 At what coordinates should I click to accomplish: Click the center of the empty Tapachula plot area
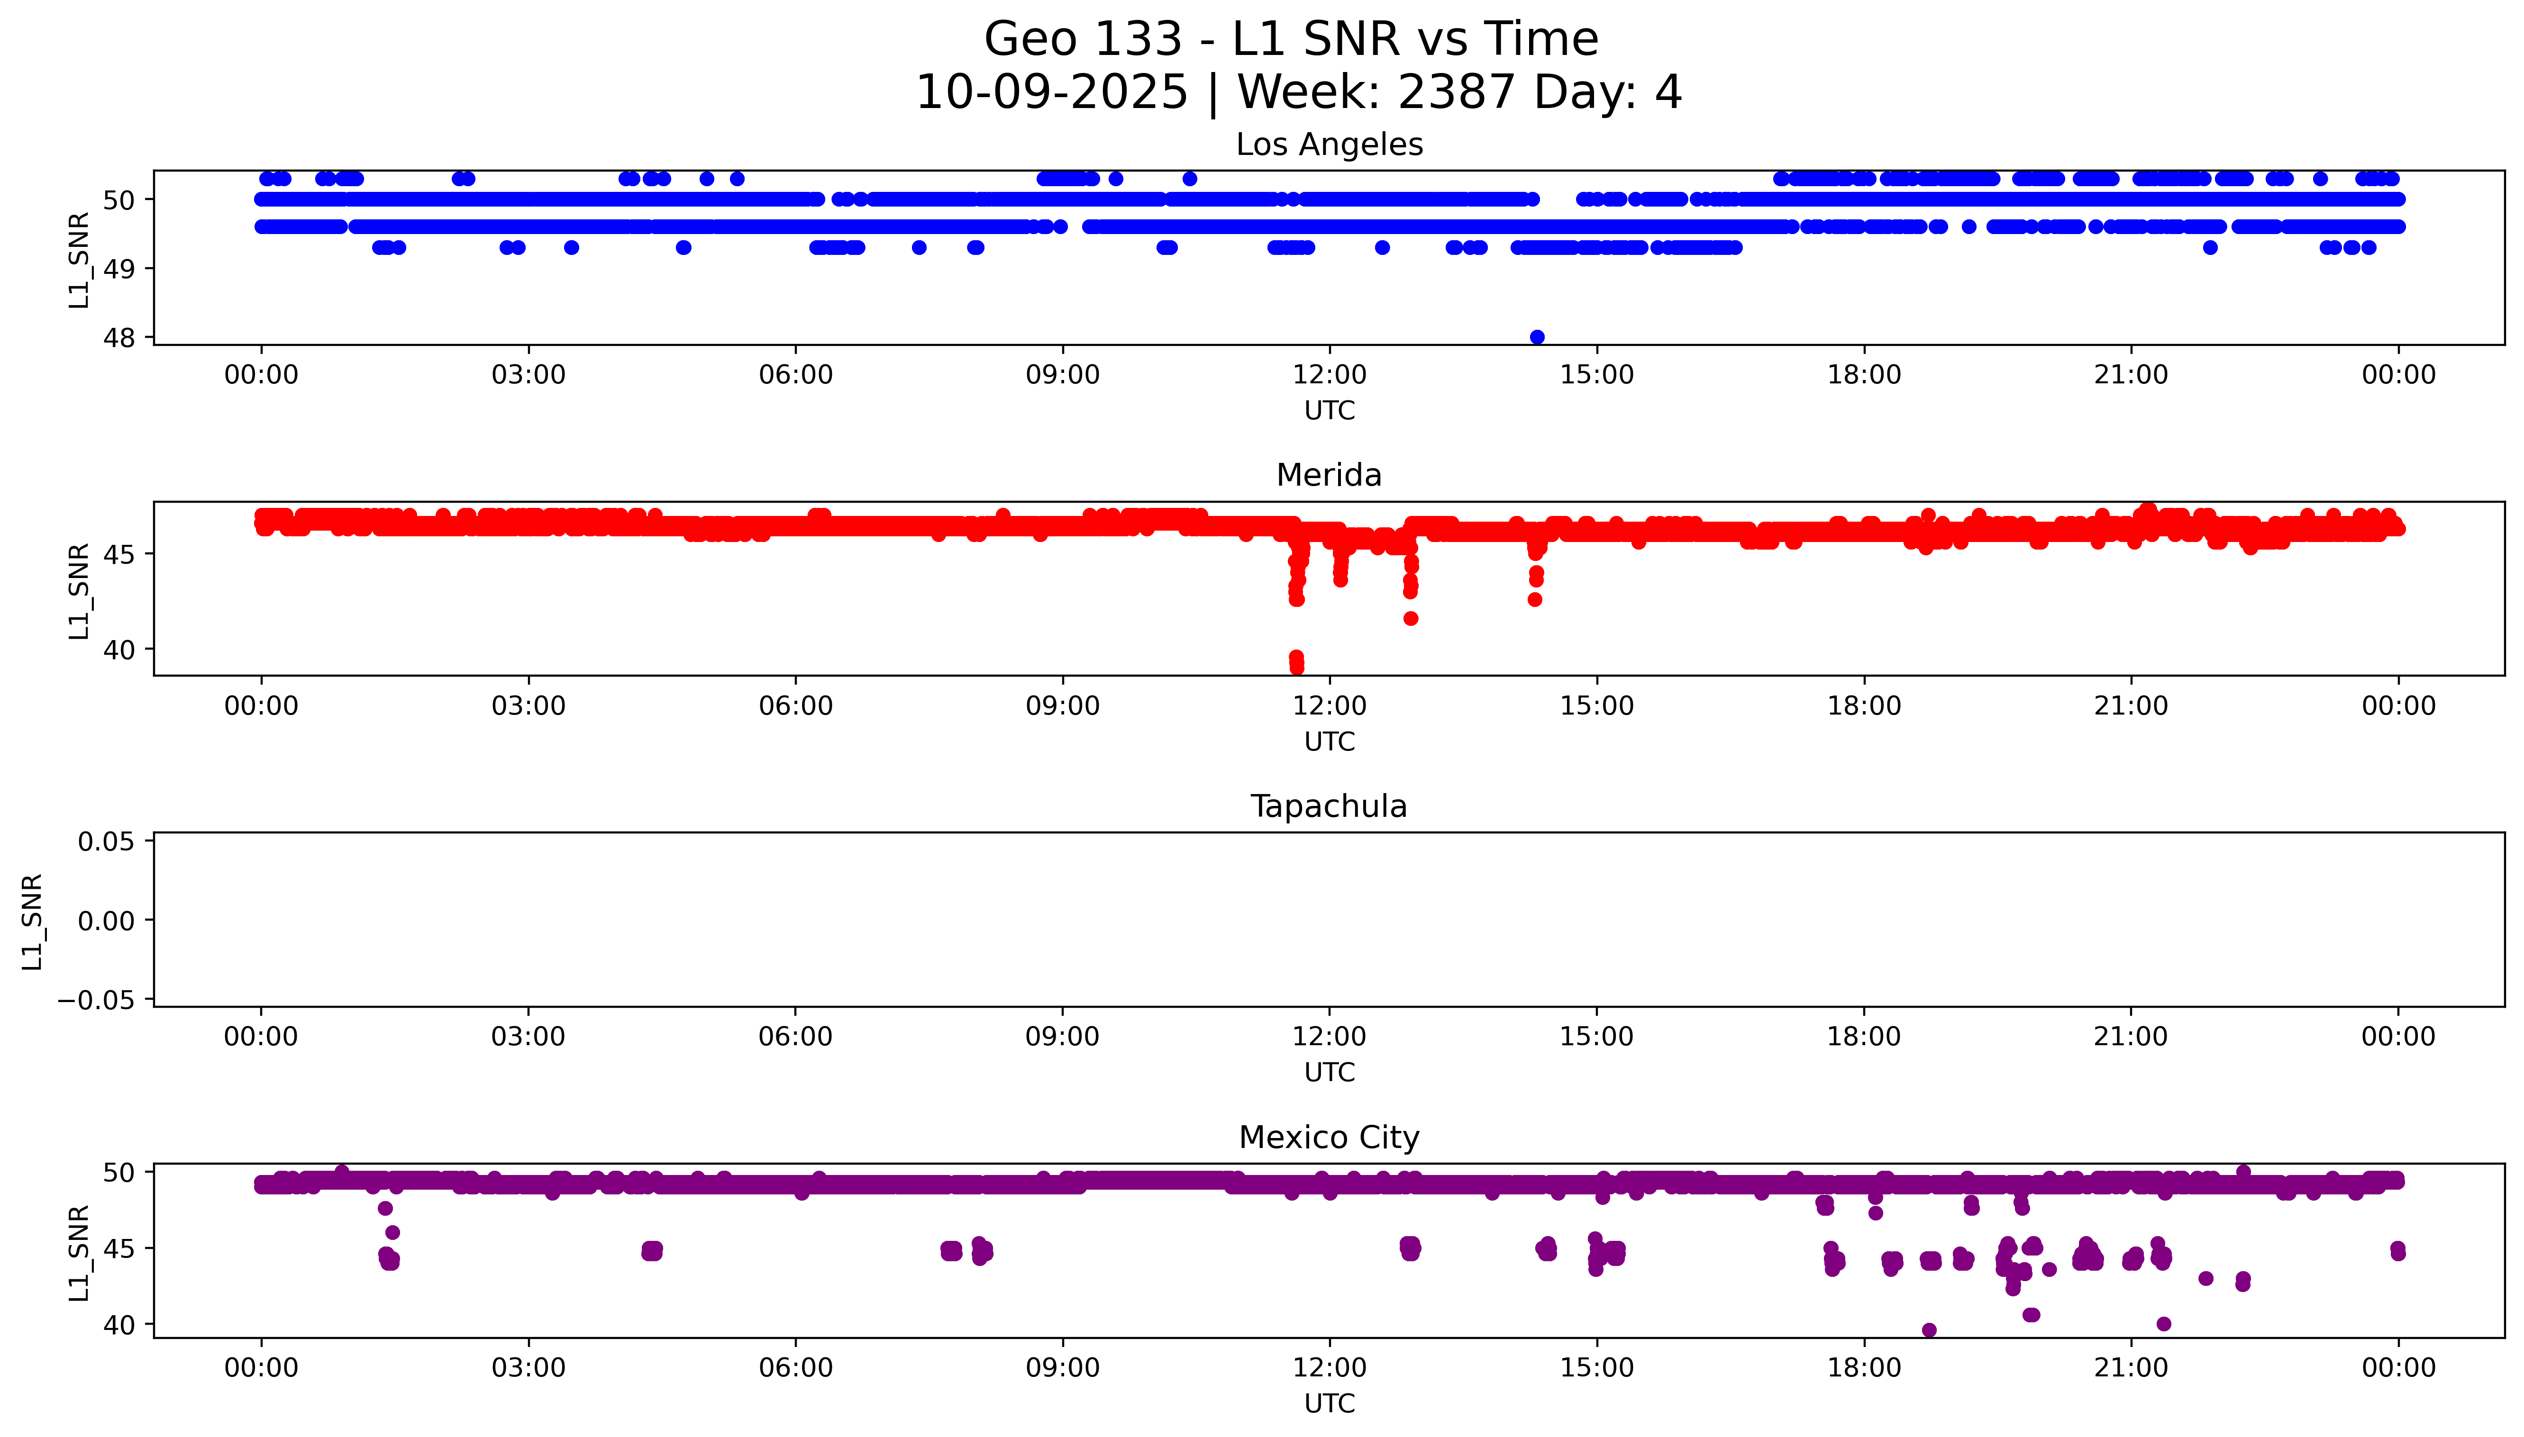tap(1329, 920)
